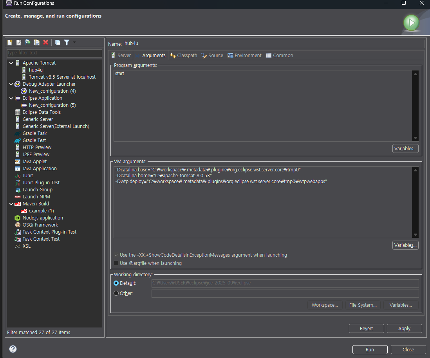Click the Other working directory text field
430x358 pixels.
(285, 293)
